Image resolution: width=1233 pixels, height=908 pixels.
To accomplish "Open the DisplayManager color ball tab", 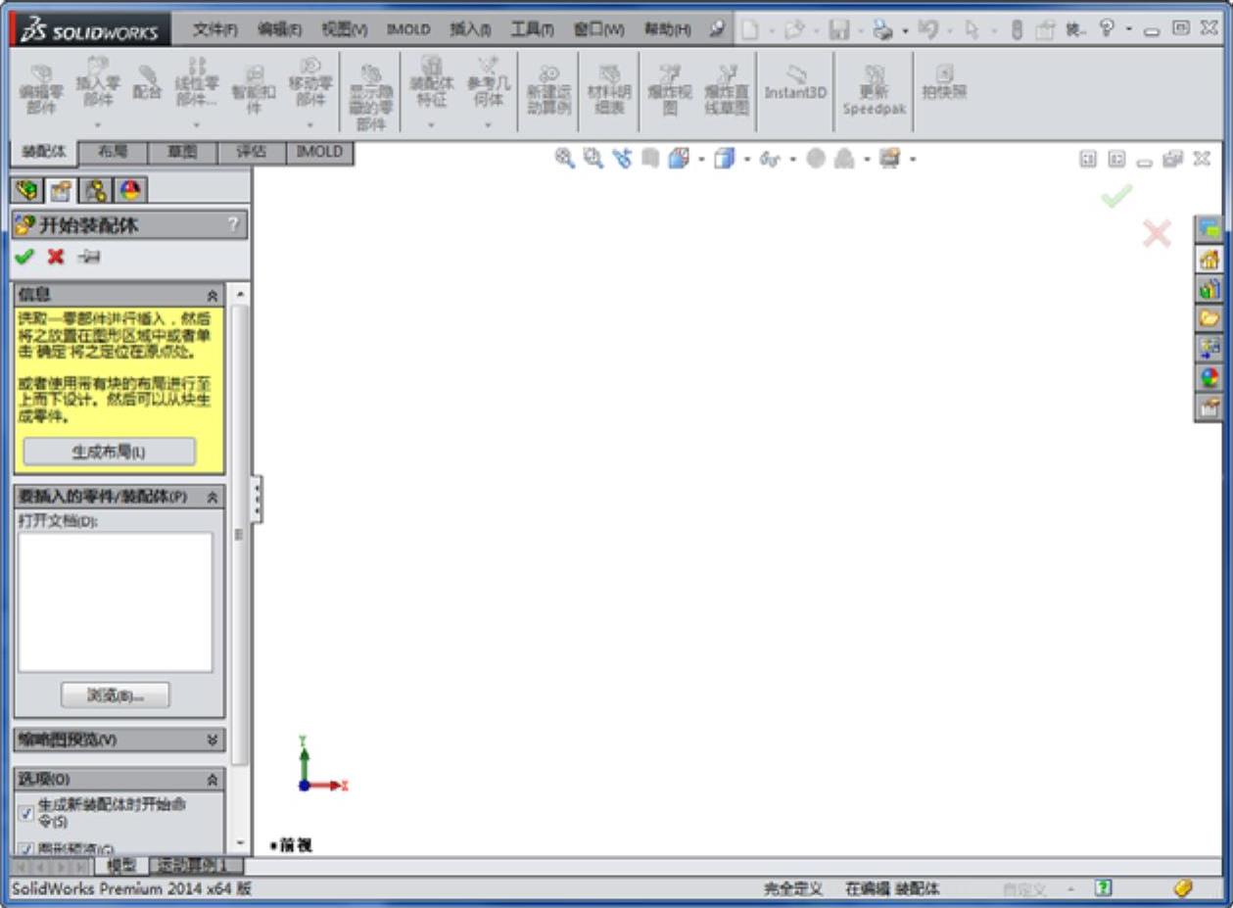I will pyautogui.click(x=129, y=190).
